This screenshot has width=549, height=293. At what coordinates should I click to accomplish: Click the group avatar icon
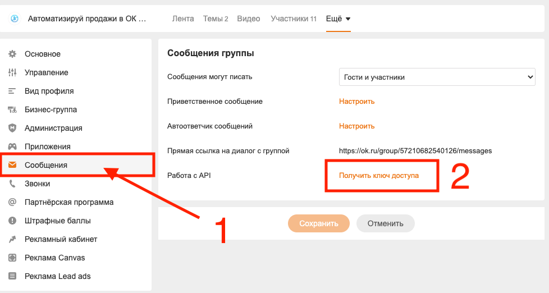pyautogui.click(x=15, y=19)
